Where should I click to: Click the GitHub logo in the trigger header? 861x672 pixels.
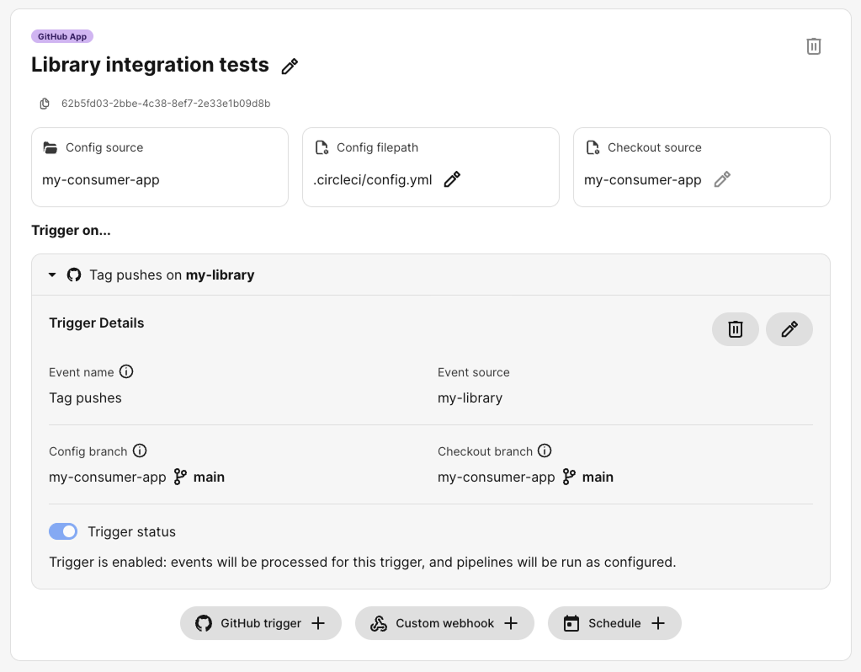click(x=74, y=275)
